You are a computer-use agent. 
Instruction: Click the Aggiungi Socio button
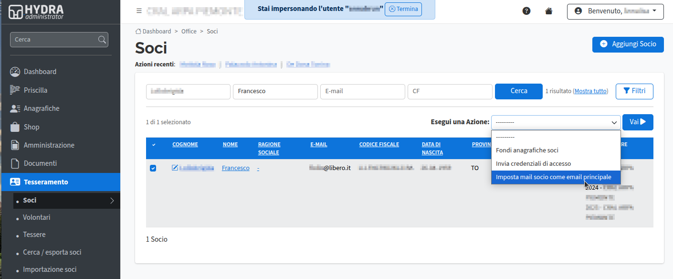click(x=628, y=44)
